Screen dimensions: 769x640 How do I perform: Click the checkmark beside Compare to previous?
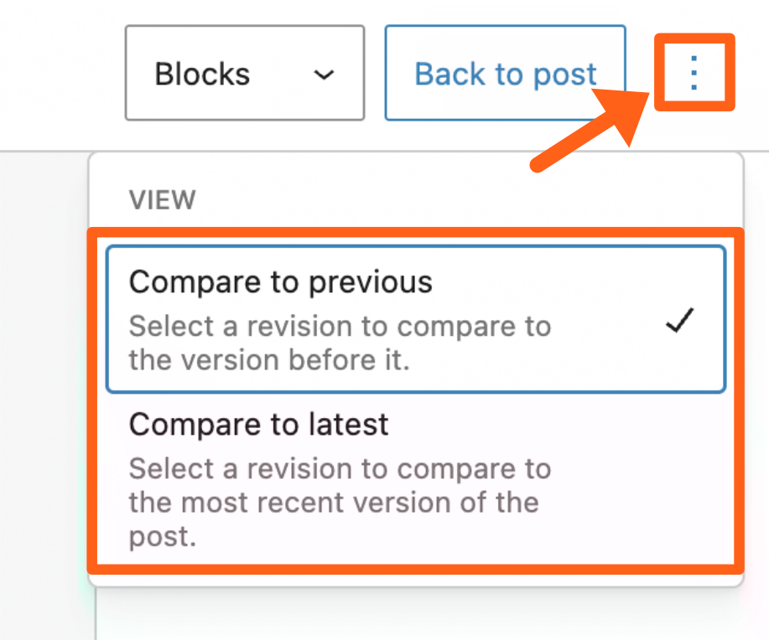coord(678,321)
